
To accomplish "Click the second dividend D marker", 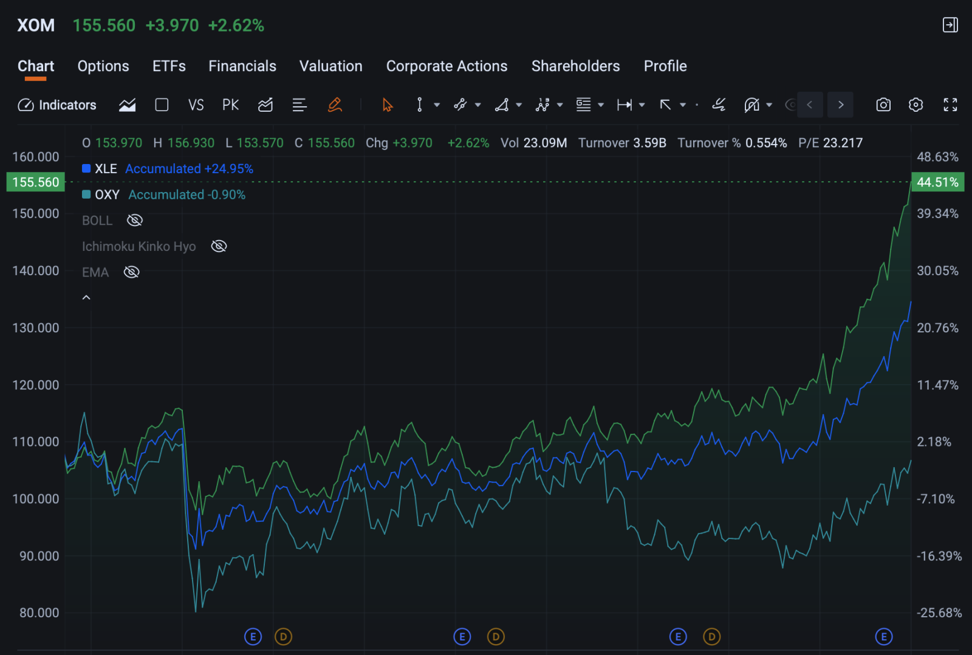I will pyautogui.click(x=496, y=637).
